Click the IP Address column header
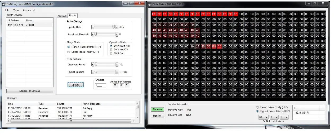This screenshot has height=134, width=334. coord(16,20)
